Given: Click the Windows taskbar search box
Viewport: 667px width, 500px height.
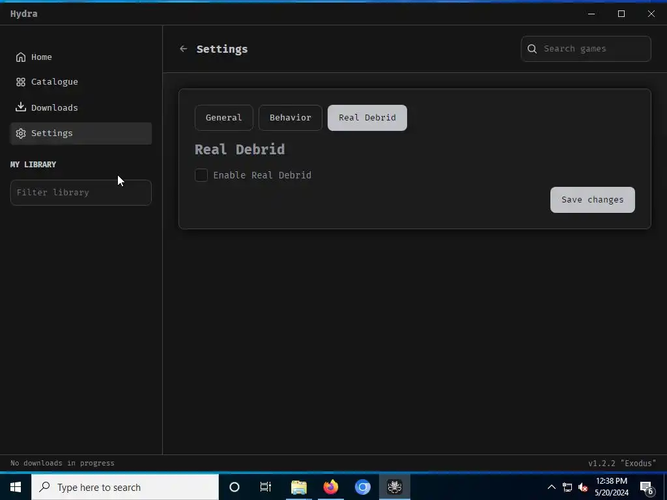Looking at the screenshot, I should 125,487.
